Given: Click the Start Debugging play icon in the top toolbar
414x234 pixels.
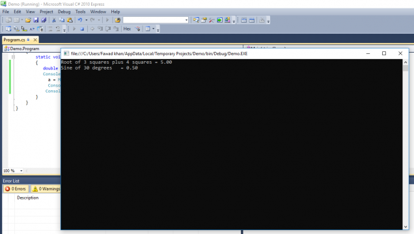Looking at the screenshot, I should pos(107,20).
